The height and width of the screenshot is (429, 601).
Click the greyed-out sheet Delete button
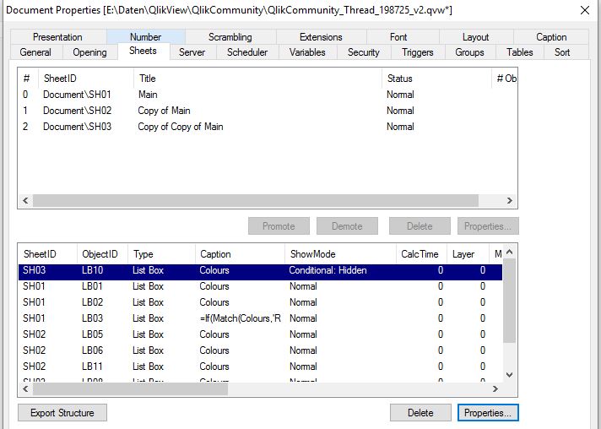420,226
